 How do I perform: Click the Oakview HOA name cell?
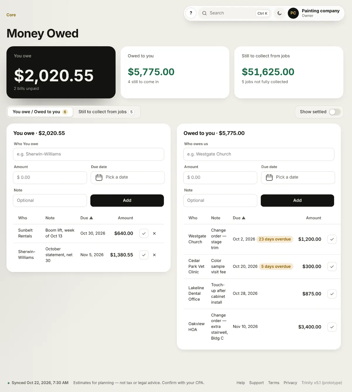click(197, 327)
